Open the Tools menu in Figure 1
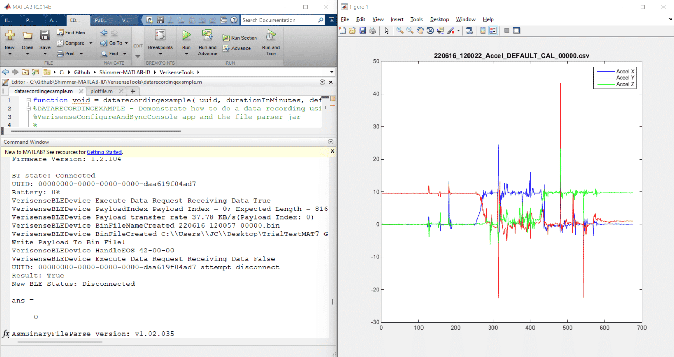This screenshot has height=357, width=674. click(417, 19)
